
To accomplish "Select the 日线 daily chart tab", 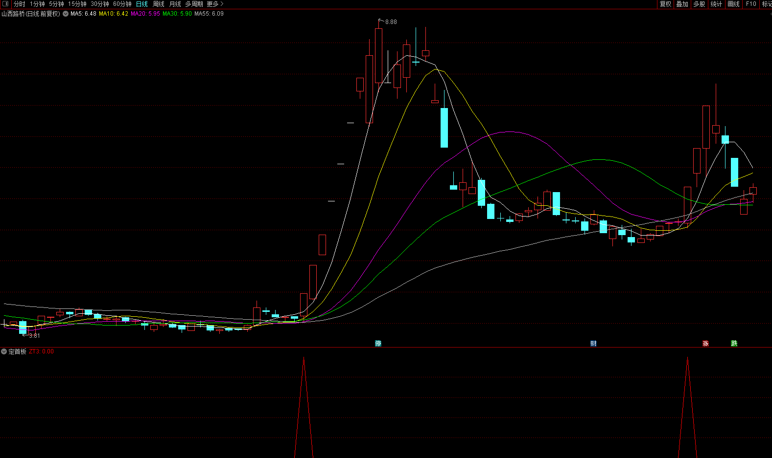I will pyautogui.click(x=142, y=4).
